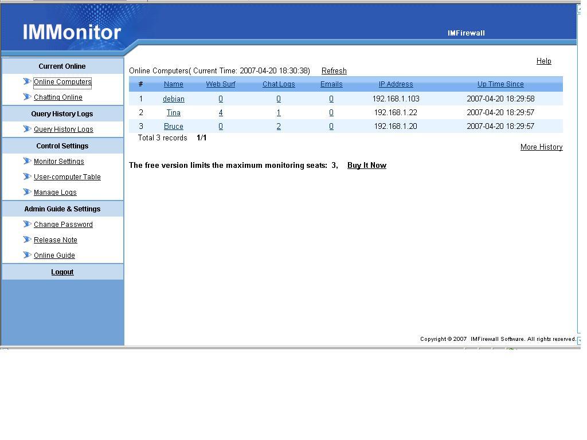Sort table by Chat Logs column
The width and height of the screenshot is (587, 440).
[x=279, y=84]
